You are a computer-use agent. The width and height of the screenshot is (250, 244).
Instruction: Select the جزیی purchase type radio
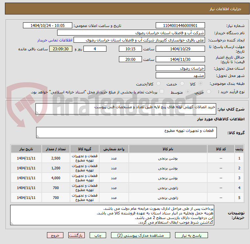tap(209, 92)
